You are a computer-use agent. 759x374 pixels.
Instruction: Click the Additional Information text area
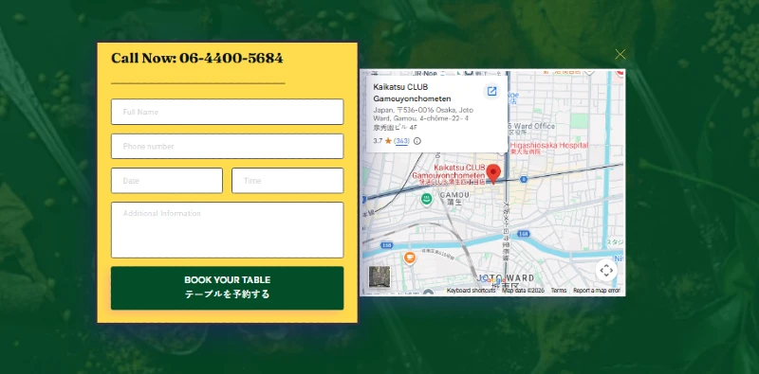[227, 230]
